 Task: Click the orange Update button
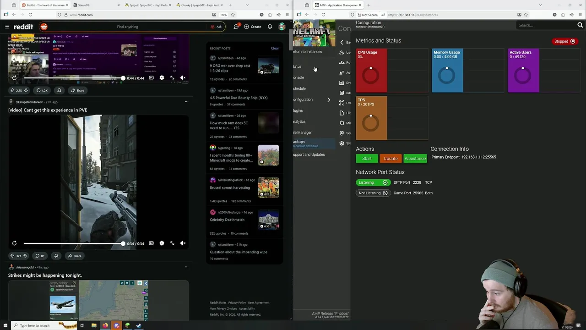391,159
